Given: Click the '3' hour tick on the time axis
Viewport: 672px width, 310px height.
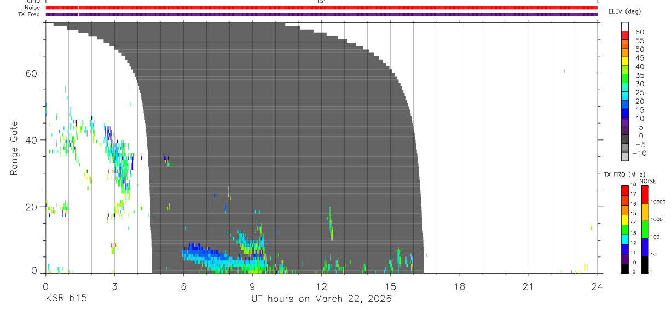Looking at the screenshot, I should pyautogui.click(x=114, y=286).
